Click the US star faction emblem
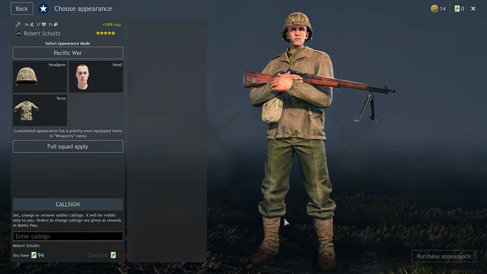The width and height of the screenshot is (487, 274). pos(43,8)
